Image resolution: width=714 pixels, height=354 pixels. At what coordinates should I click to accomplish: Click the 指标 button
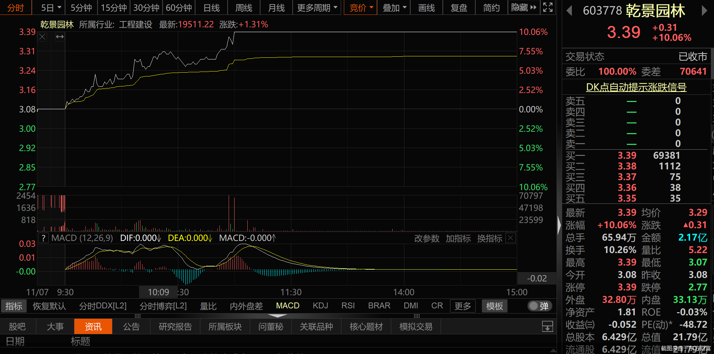click(14, 306)
